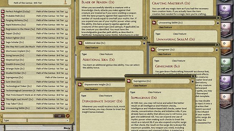Click the link icon beside Supragenius list entry

tap(3, 77)
